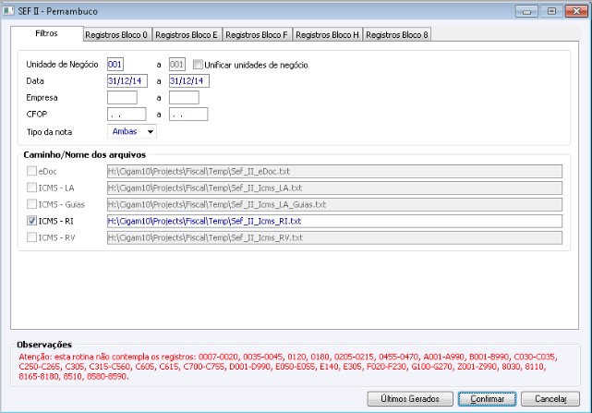Toggle the ICMS - Guias checkbox
592x413 pixels.
(31, 204)
